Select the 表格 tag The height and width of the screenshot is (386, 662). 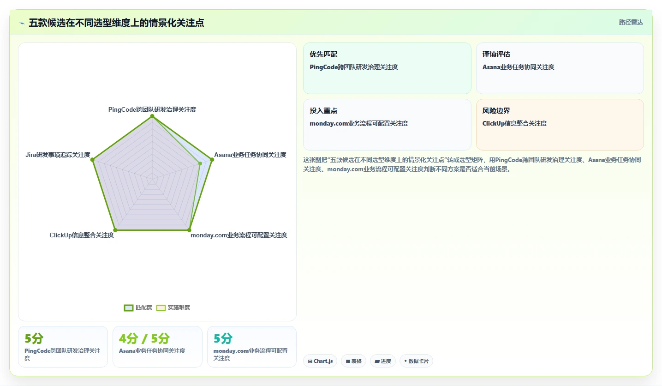pos(353,361)
